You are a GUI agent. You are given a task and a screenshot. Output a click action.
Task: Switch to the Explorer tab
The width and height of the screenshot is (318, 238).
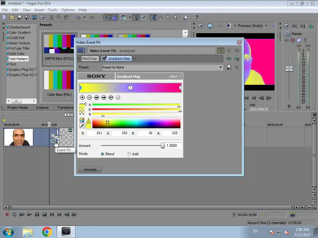point(43,108)
